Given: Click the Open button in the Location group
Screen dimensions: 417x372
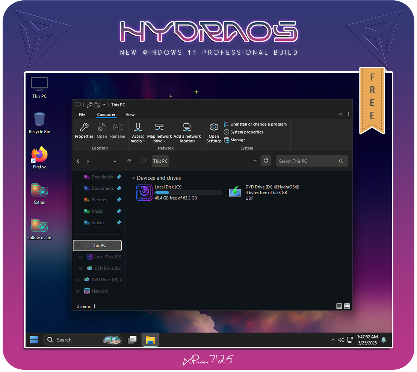Looking at the screenshot, I should (101, 130).
